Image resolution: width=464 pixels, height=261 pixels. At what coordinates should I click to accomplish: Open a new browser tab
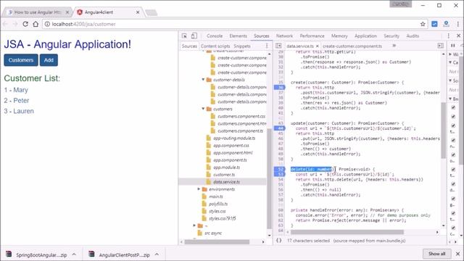point(152,12)
